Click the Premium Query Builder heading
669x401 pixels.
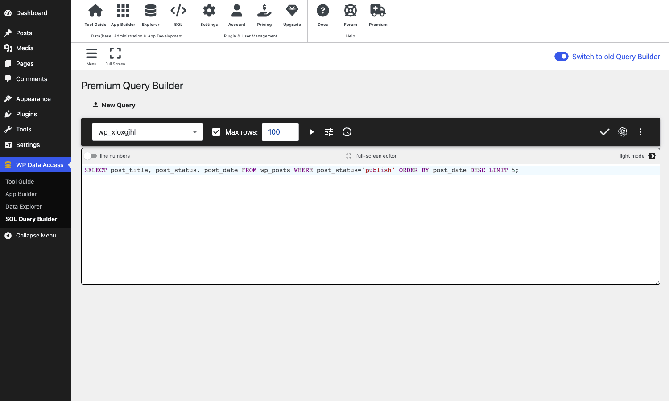132,86
